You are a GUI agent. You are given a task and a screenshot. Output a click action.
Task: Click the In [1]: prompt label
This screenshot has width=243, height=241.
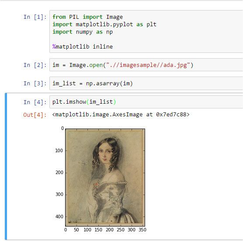point(35,17)
